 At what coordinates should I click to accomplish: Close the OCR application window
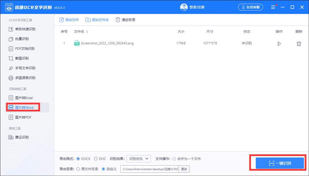302,7
